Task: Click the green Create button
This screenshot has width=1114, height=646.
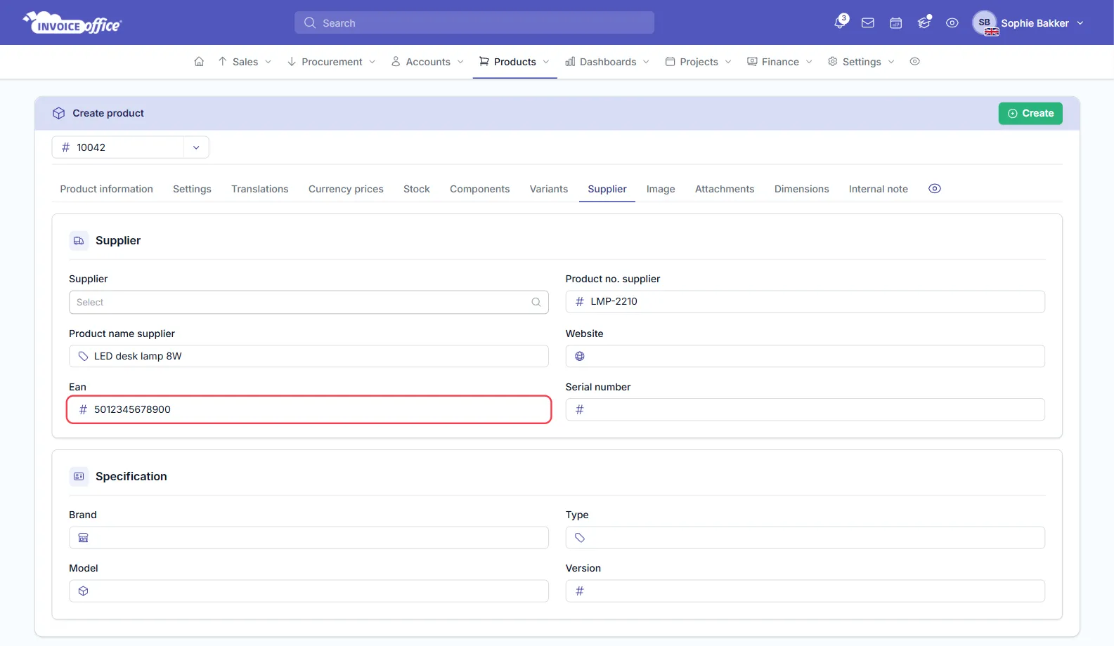Action: point(1030,113)
